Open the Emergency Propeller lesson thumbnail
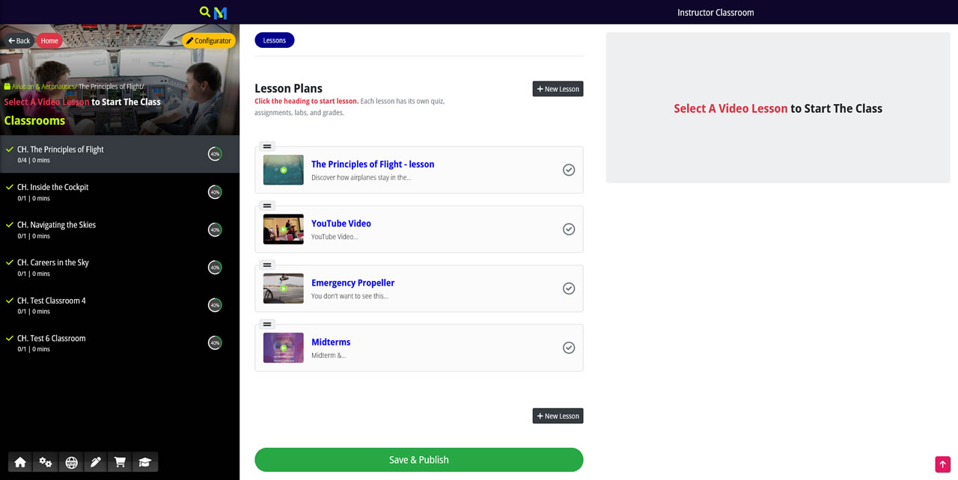 284,289
